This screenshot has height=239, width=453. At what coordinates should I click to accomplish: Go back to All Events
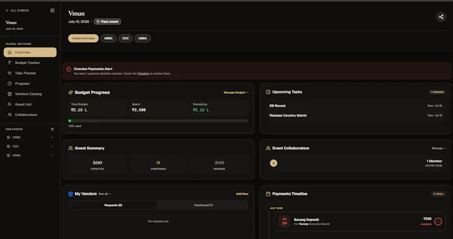[17, 10]
